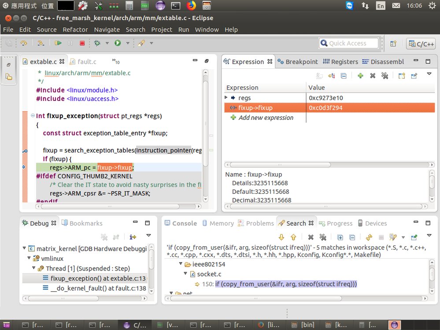Open the File menu

pyautogui.click(x=8, y=30)
